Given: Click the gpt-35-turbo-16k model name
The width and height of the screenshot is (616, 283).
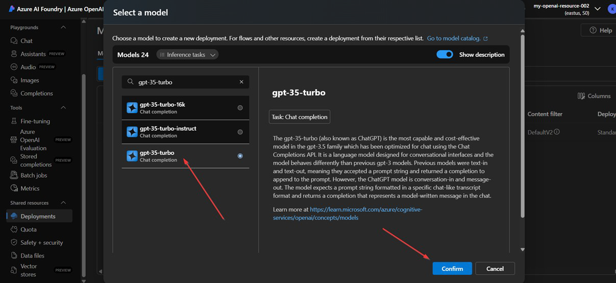Looking at the screenshot, I should 162,104.
